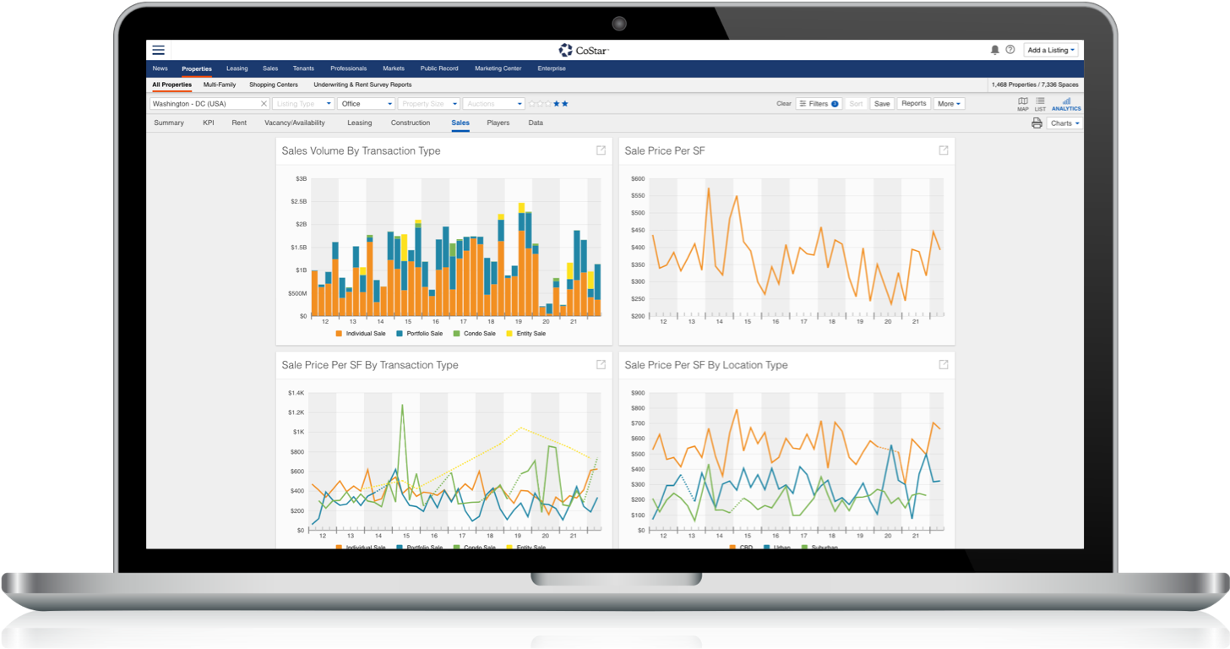Expand the Sale Price Per SF chart
Screen dimensions: 1230x649
pos(944,150)
